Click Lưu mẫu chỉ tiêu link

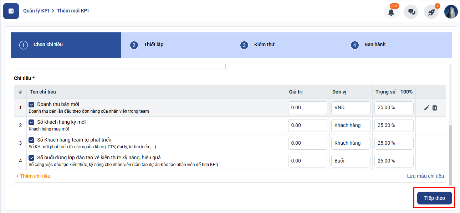pos(425,176)
